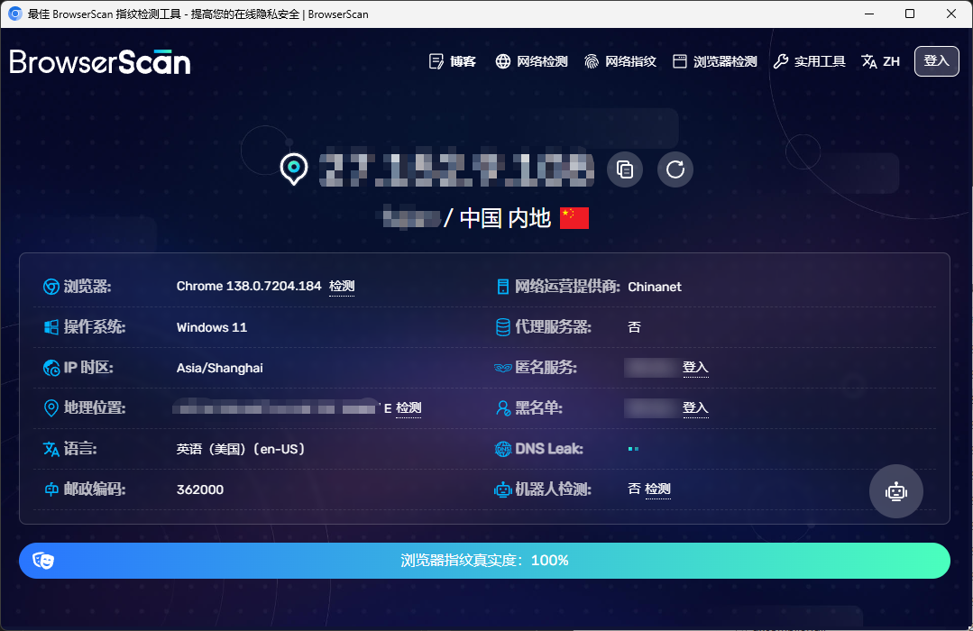This screenshot has width=973, height=631.
Task: Click the browser icon beside 浏览器
Action: [50, 287]
